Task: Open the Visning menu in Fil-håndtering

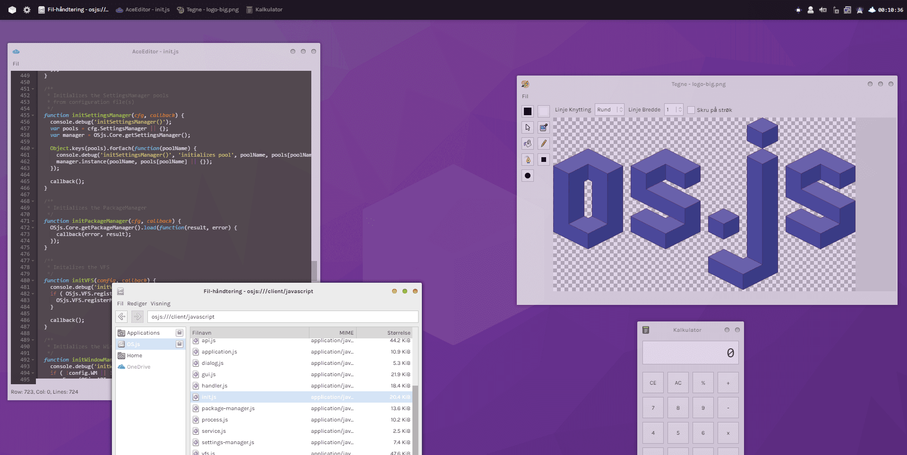Action: pos(161,303)
